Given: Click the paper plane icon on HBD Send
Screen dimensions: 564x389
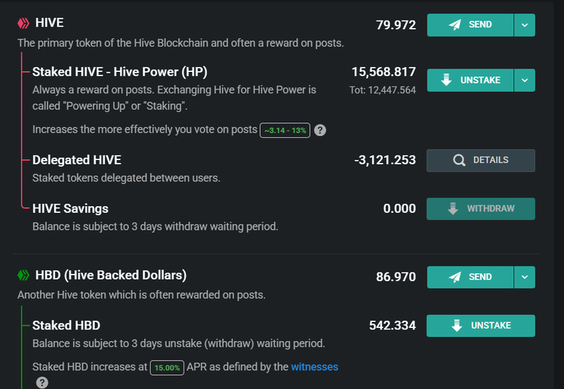Looking at the screenshot, I should (455, 277).
